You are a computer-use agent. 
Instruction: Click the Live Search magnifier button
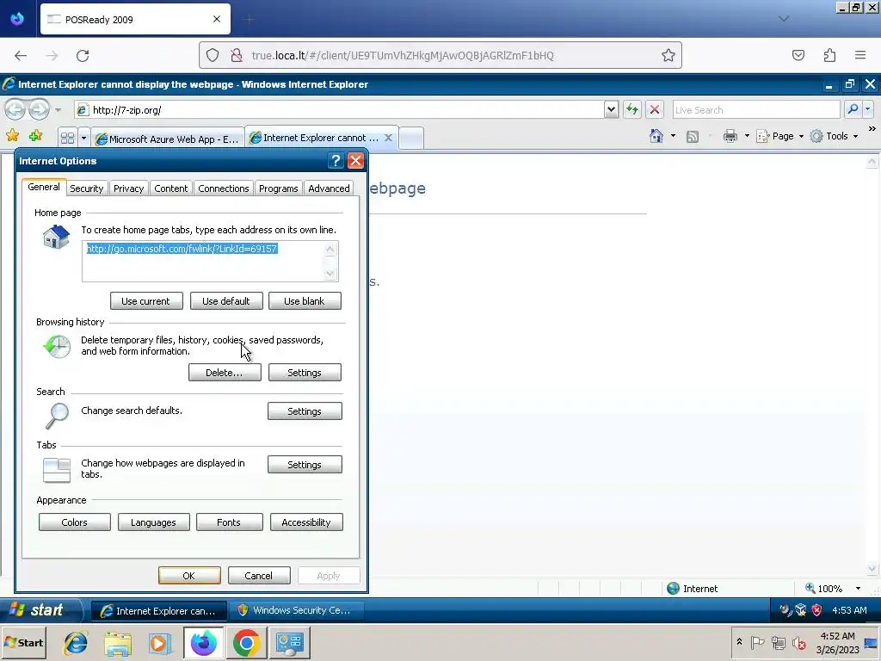[x=853, y=109]
